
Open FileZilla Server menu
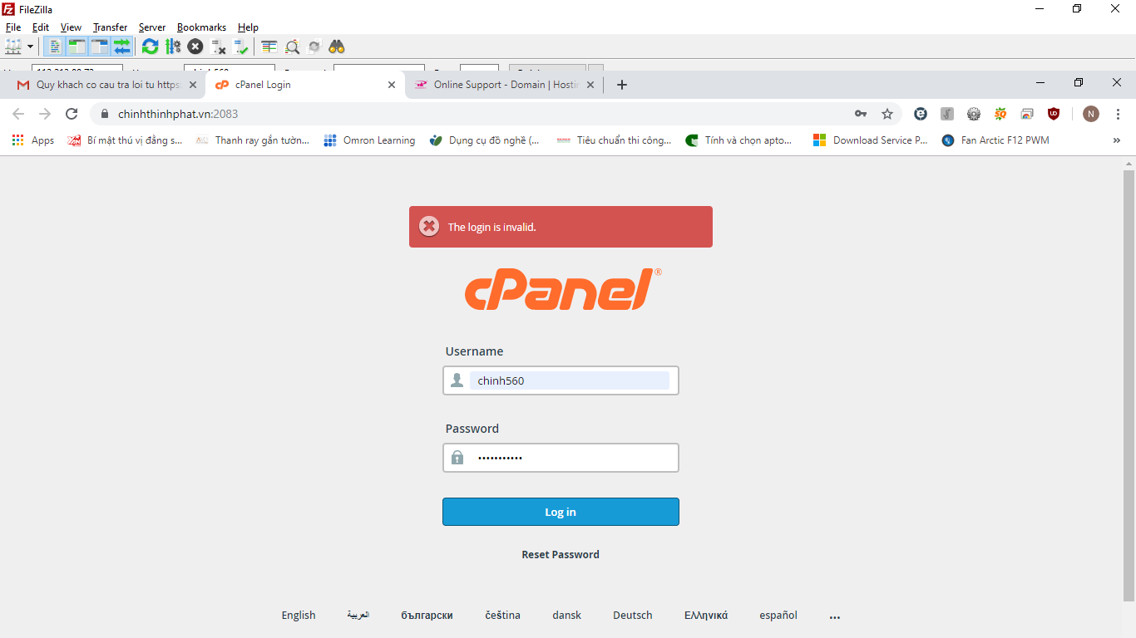coord(152,27)
